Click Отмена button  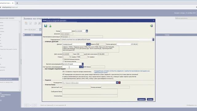coord(150,99)
